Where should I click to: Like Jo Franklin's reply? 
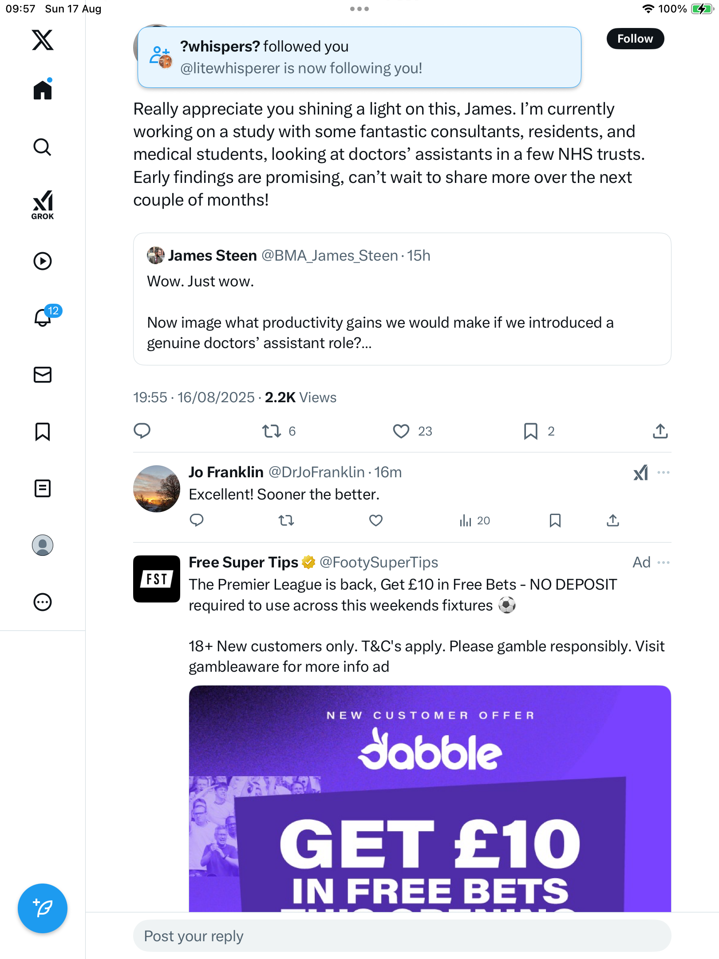376,520
